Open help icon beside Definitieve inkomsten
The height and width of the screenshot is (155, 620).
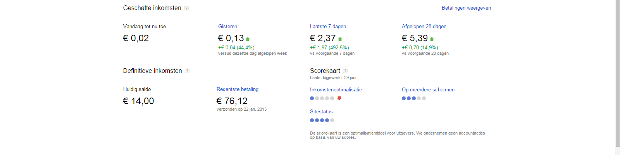click(x=187, y=71)
